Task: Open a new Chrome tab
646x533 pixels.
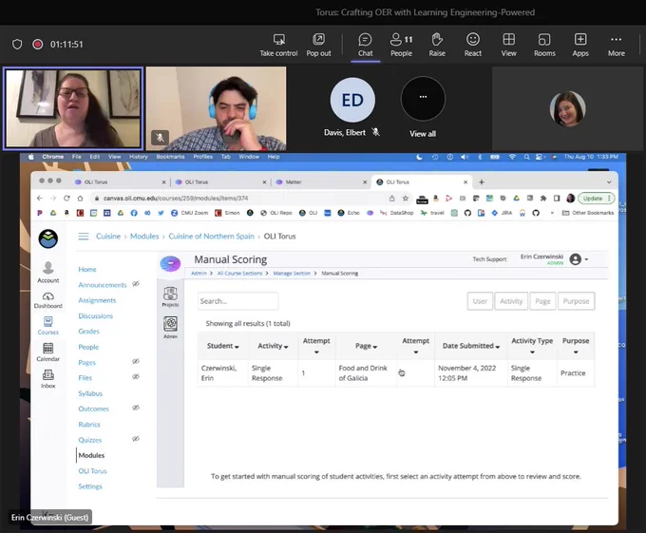Action: coord(482,181)
